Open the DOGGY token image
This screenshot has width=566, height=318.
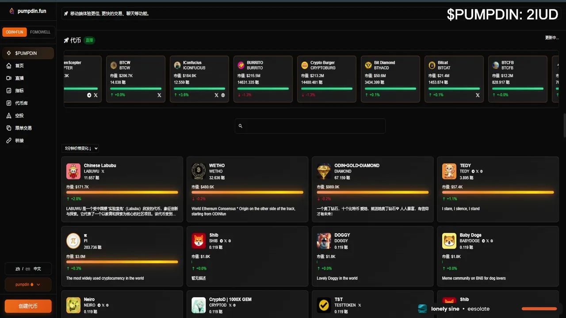pyautogui.click(x=324, y=241)
